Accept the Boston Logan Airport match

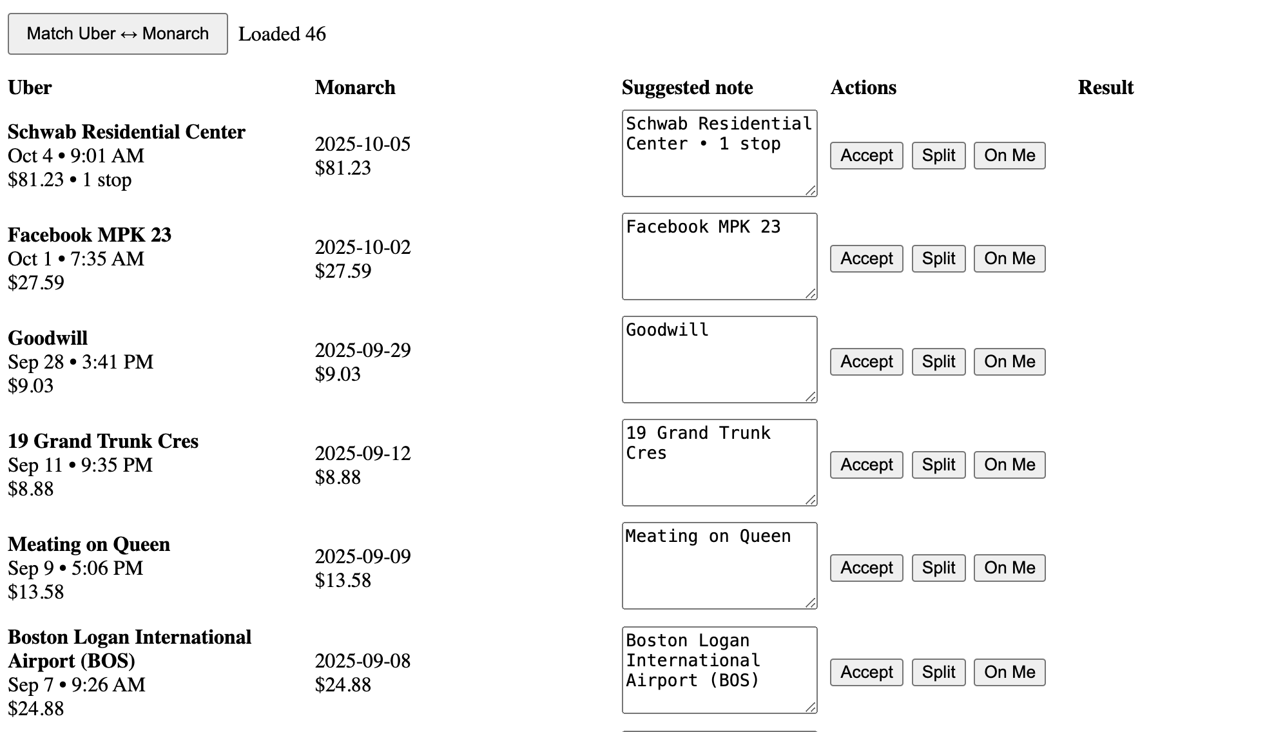coord(866,673)
